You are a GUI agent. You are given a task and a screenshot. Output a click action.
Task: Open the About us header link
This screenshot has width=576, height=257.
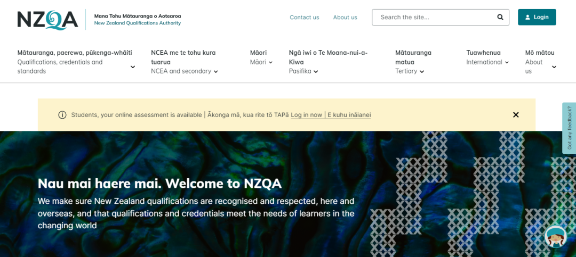click(345, 17)
